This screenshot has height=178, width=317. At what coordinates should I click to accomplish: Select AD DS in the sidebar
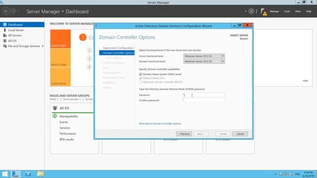[22, 41]
